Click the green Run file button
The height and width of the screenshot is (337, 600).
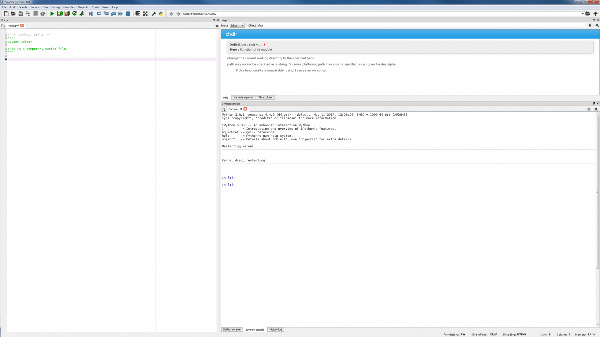(x=52, y=14)
